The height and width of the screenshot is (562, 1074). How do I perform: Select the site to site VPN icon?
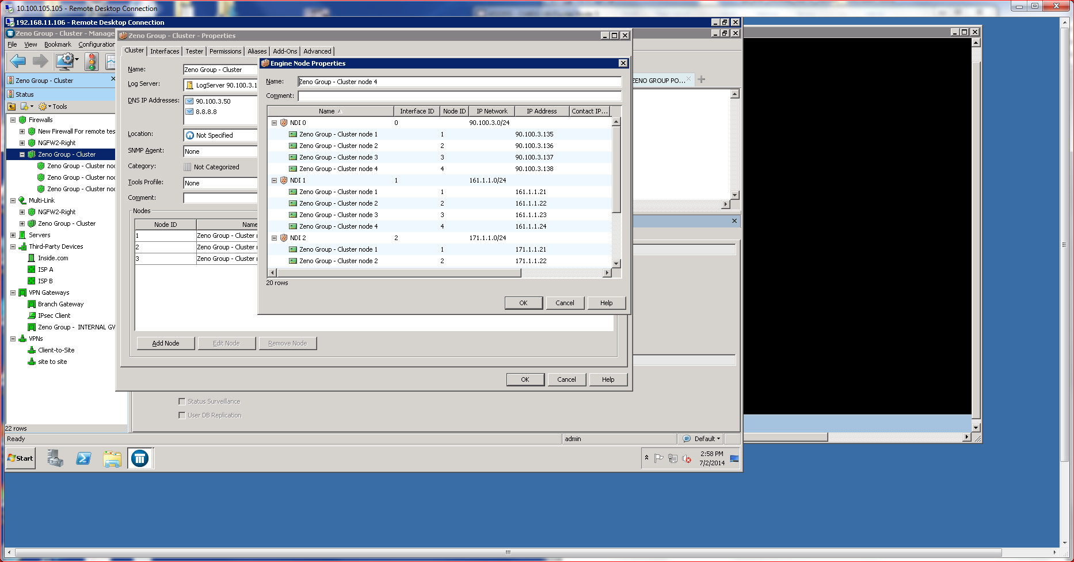[x=32, y=362]
